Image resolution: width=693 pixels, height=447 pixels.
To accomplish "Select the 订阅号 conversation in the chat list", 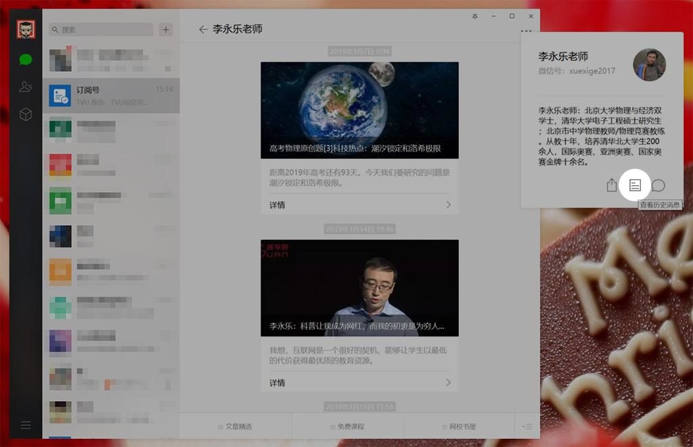I will [x=111, y=95].
